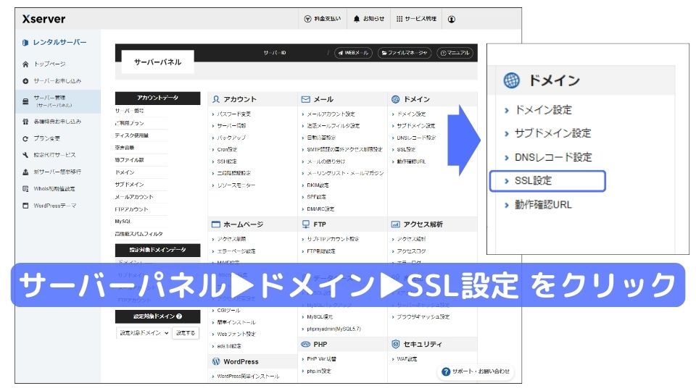Open the メーリングリスト・メールマガジン link
Screen dimensions: 696x391
[x=345, y=173]
